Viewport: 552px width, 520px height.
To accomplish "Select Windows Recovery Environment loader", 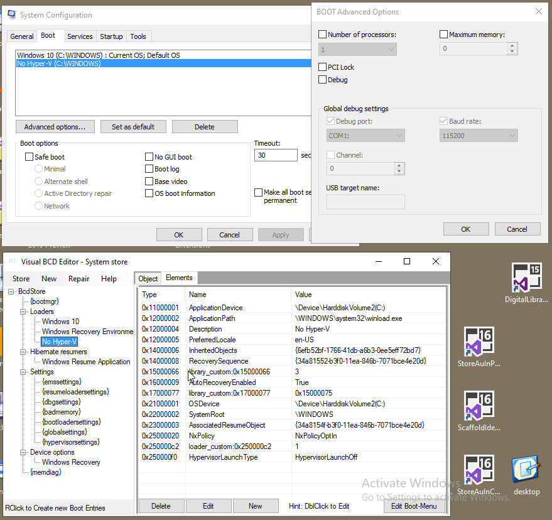I will click(88, 332).
